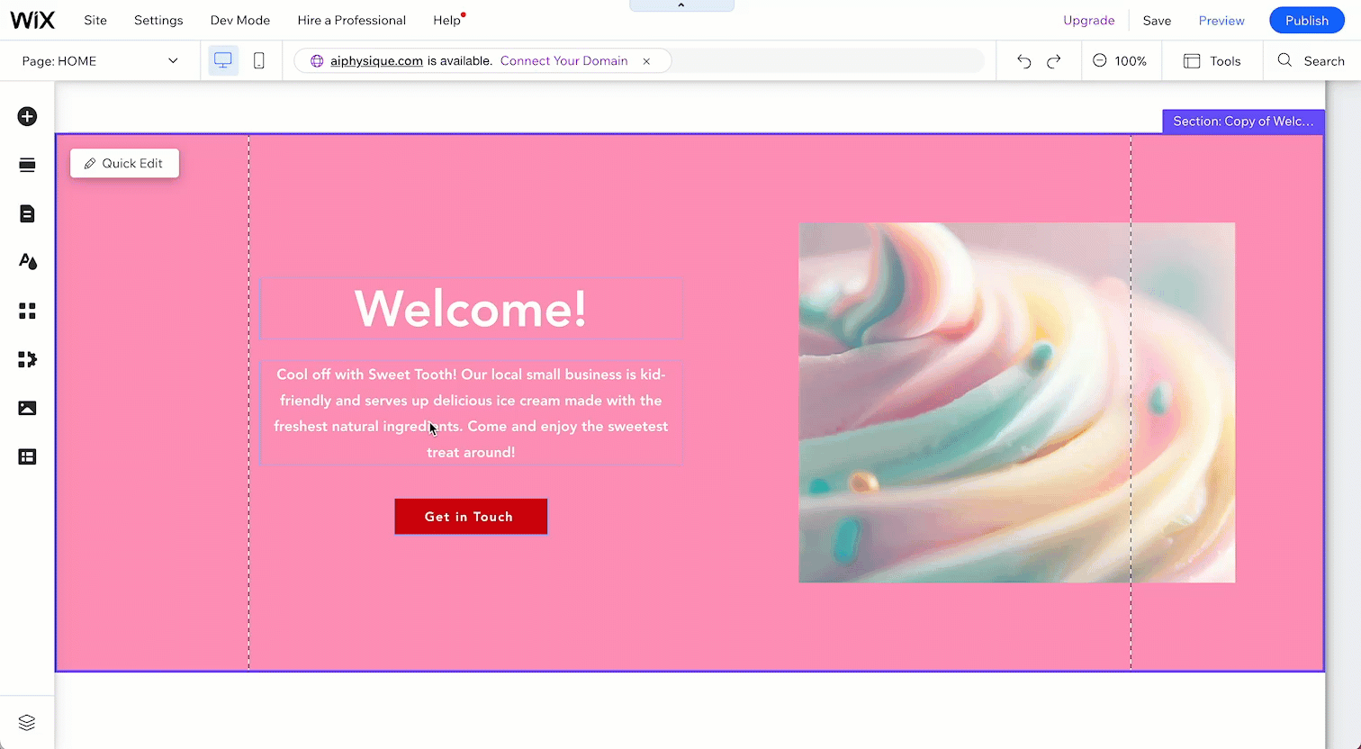Viewport: 1361px width, 749px height.
Task: Click the Quick Edit button
Action: tap(124, 163)
